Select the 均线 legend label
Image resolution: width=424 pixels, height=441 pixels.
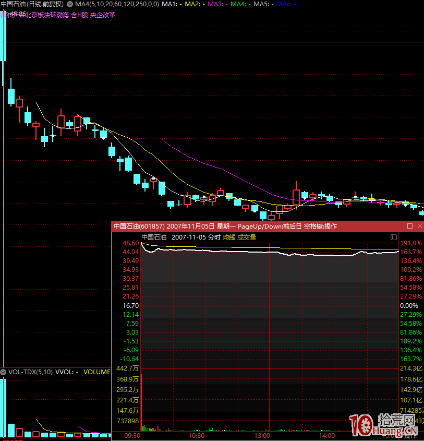(229, 237)
